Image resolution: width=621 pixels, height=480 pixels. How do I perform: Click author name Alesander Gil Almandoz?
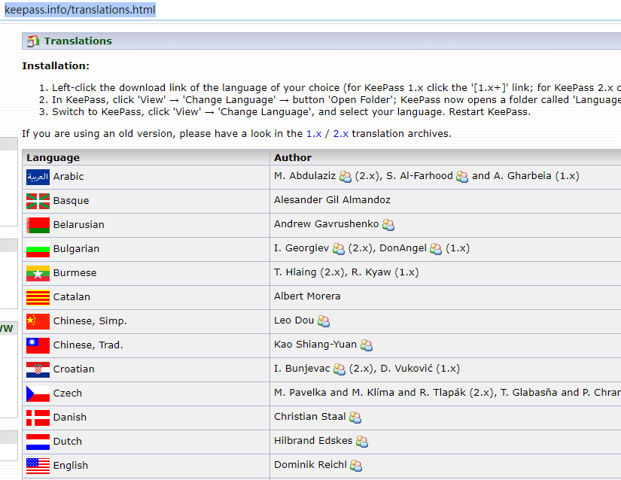click(x=332, y=200)
